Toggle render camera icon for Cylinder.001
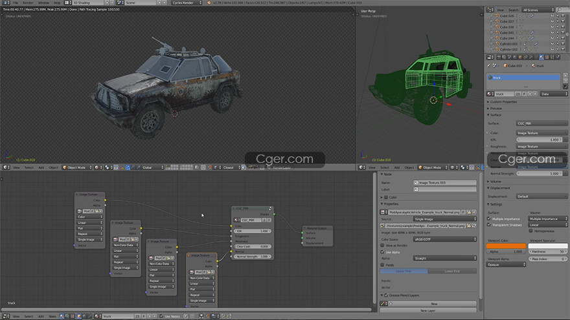This screenshot has width=570, height=320. point(563,43)
